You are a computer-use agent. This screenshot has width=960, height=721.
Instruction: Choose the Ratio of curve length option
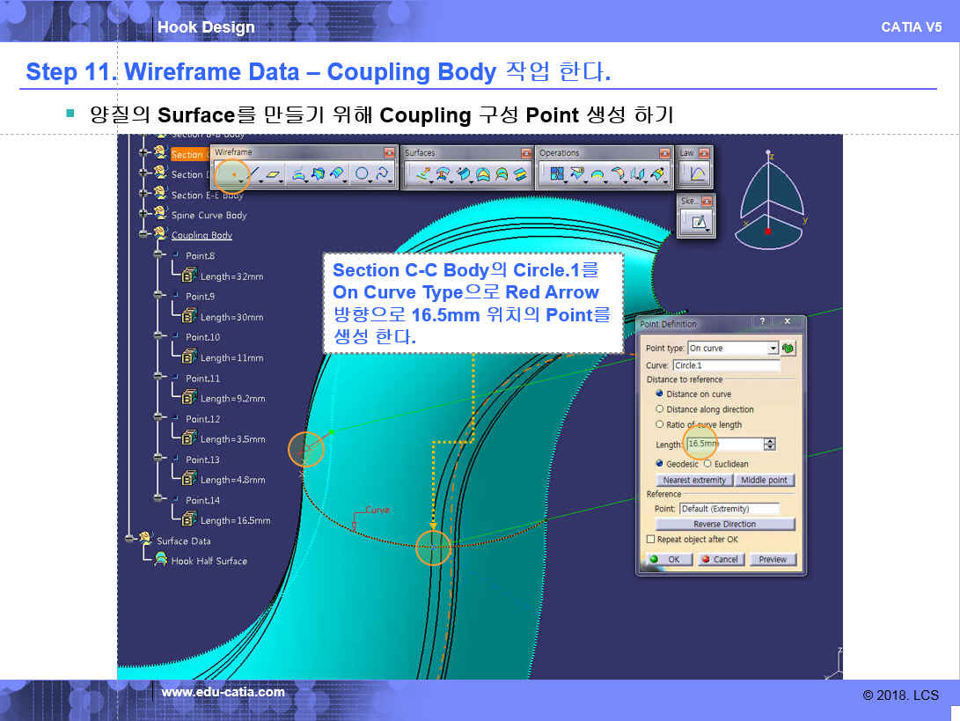click(x=660, y=424)
